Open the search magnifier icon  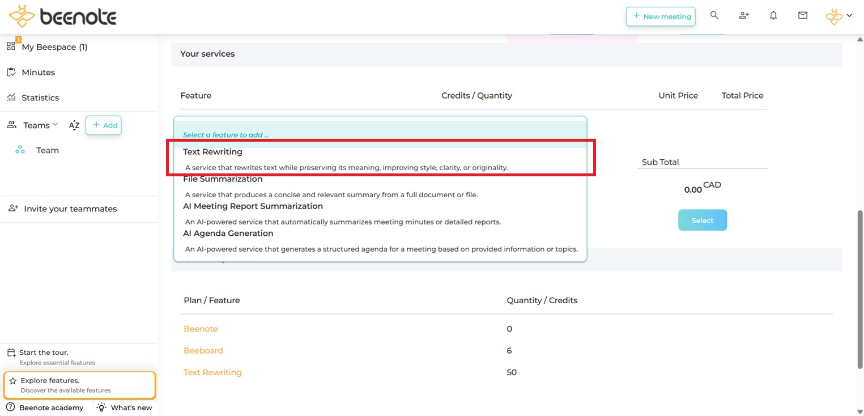[714, 16]
